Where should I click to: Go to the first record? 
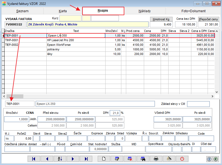(34, 159)
